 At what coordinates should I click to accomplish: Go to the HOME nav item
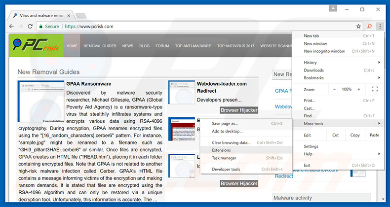tap(72, 46)
